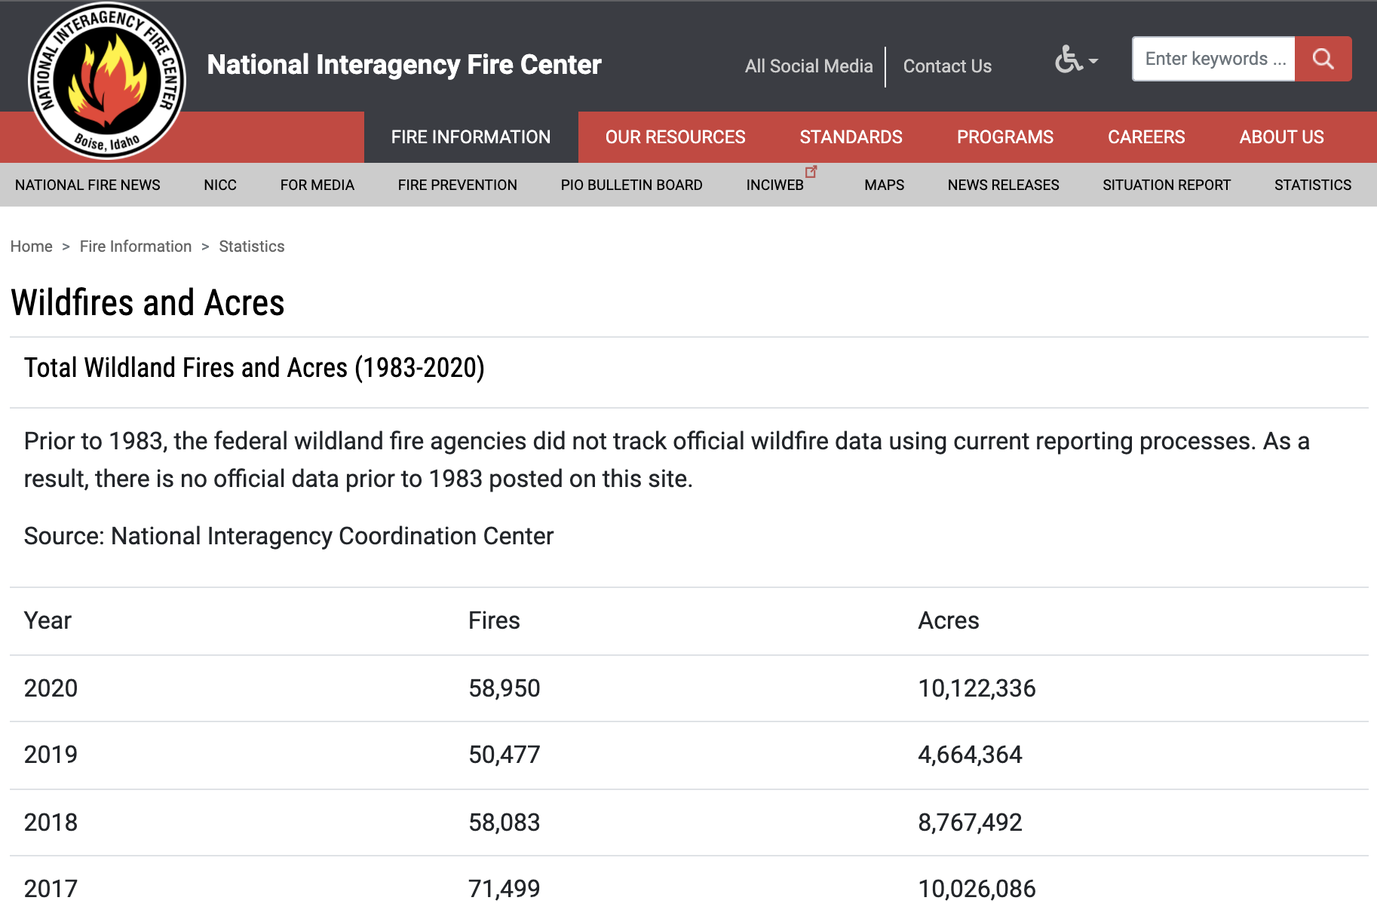Open the OUR RESOURCES menu

pyautogui.click(x=676, y=137)
